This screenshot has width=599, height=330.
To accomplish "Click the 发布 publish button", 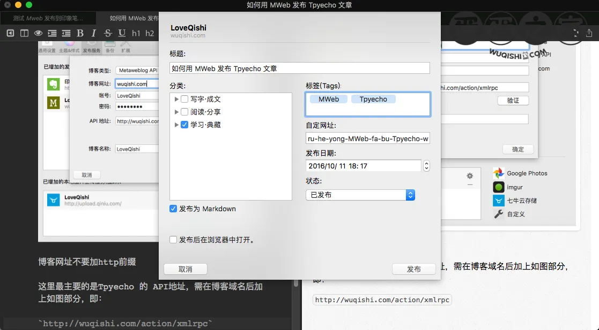I will click(413, 269).
